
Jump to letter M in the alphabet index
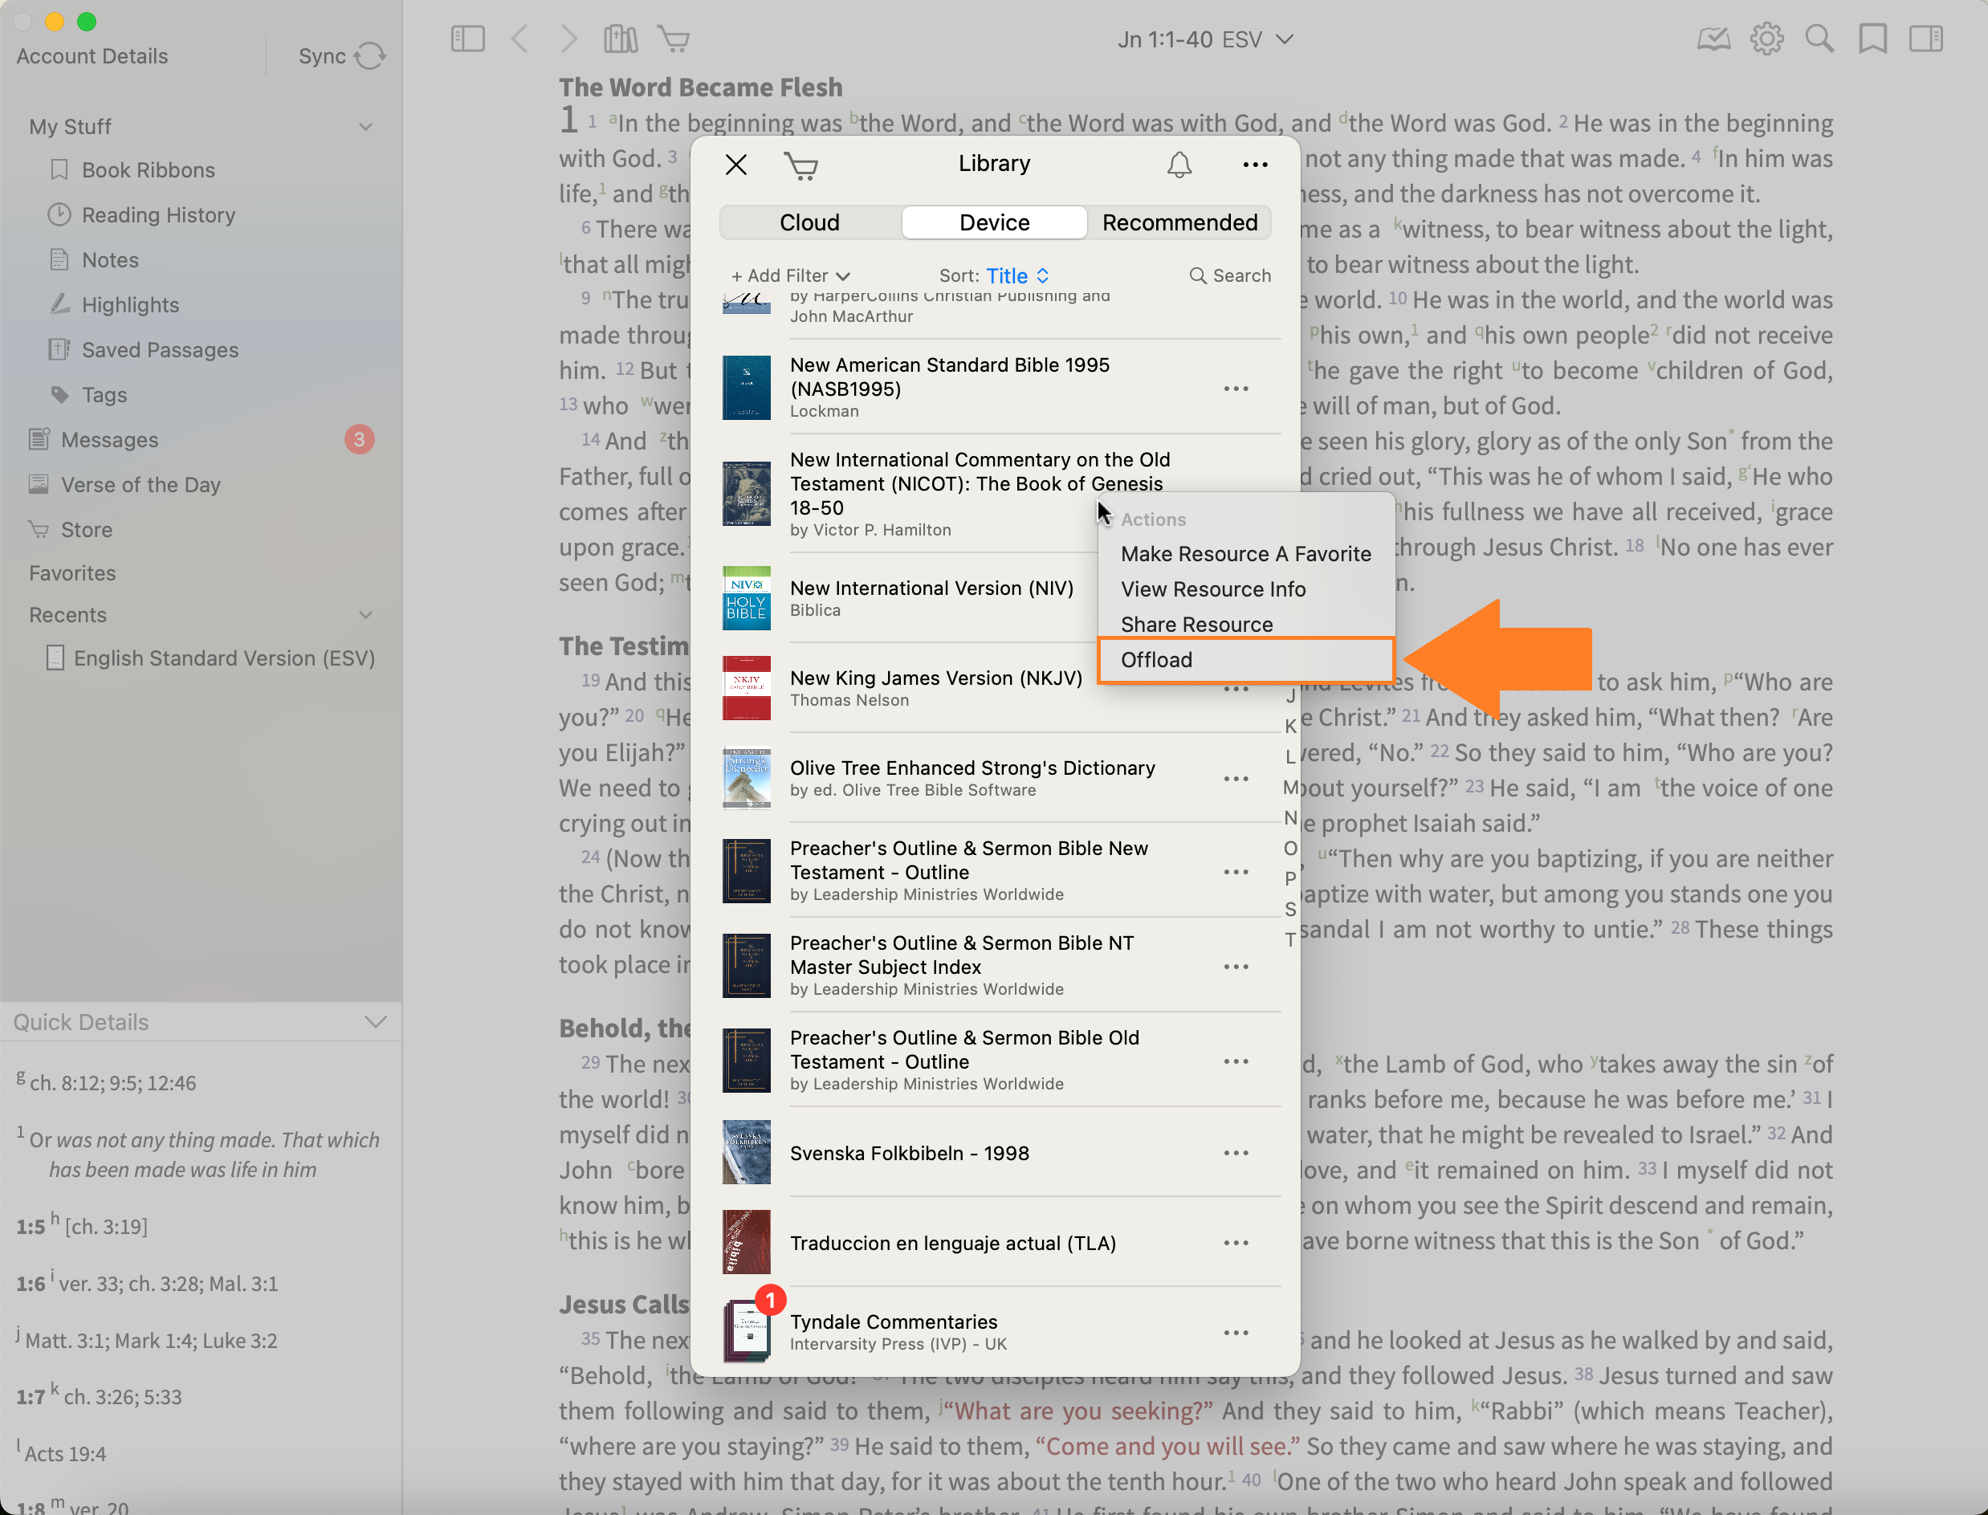(x=1290, y=788)
